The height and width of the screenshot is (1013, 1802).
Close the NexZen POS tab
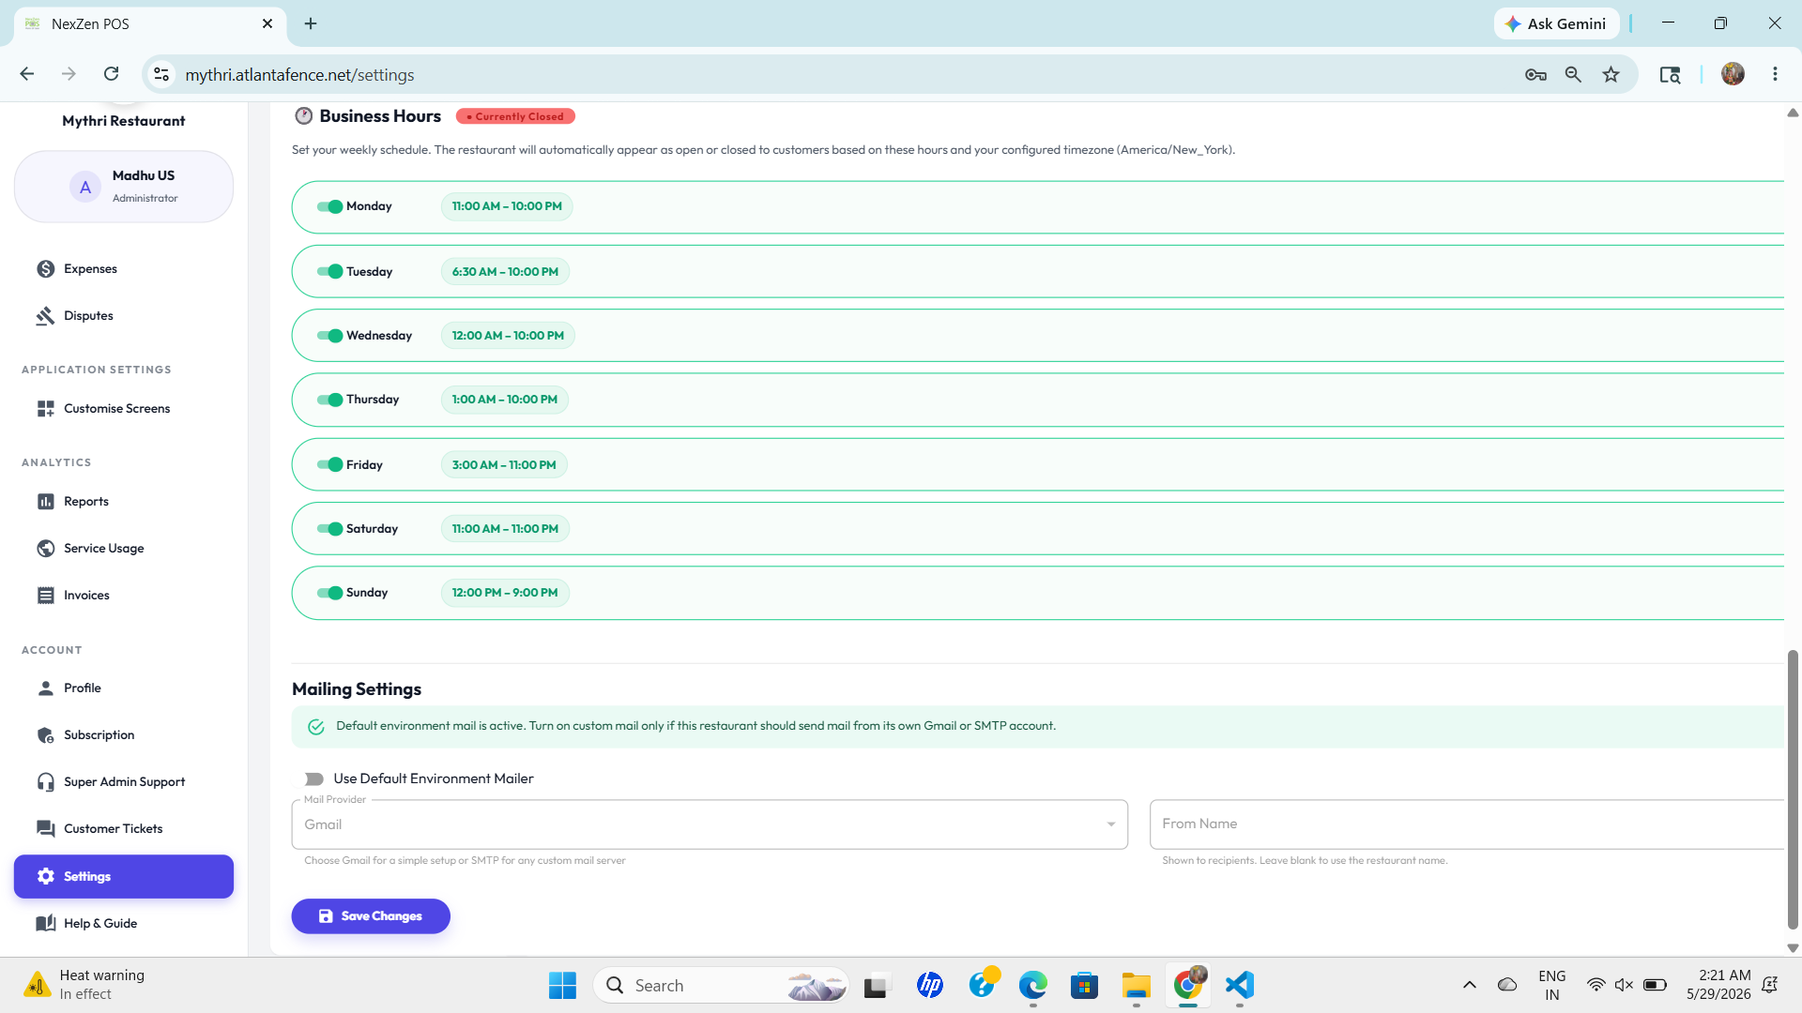click(267, 23)
